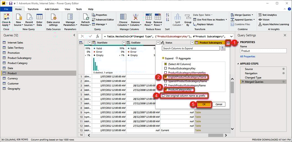This screenshot has height=142, width=292.
Task: Open the gear settings for Source step
Action: (283, 69)
